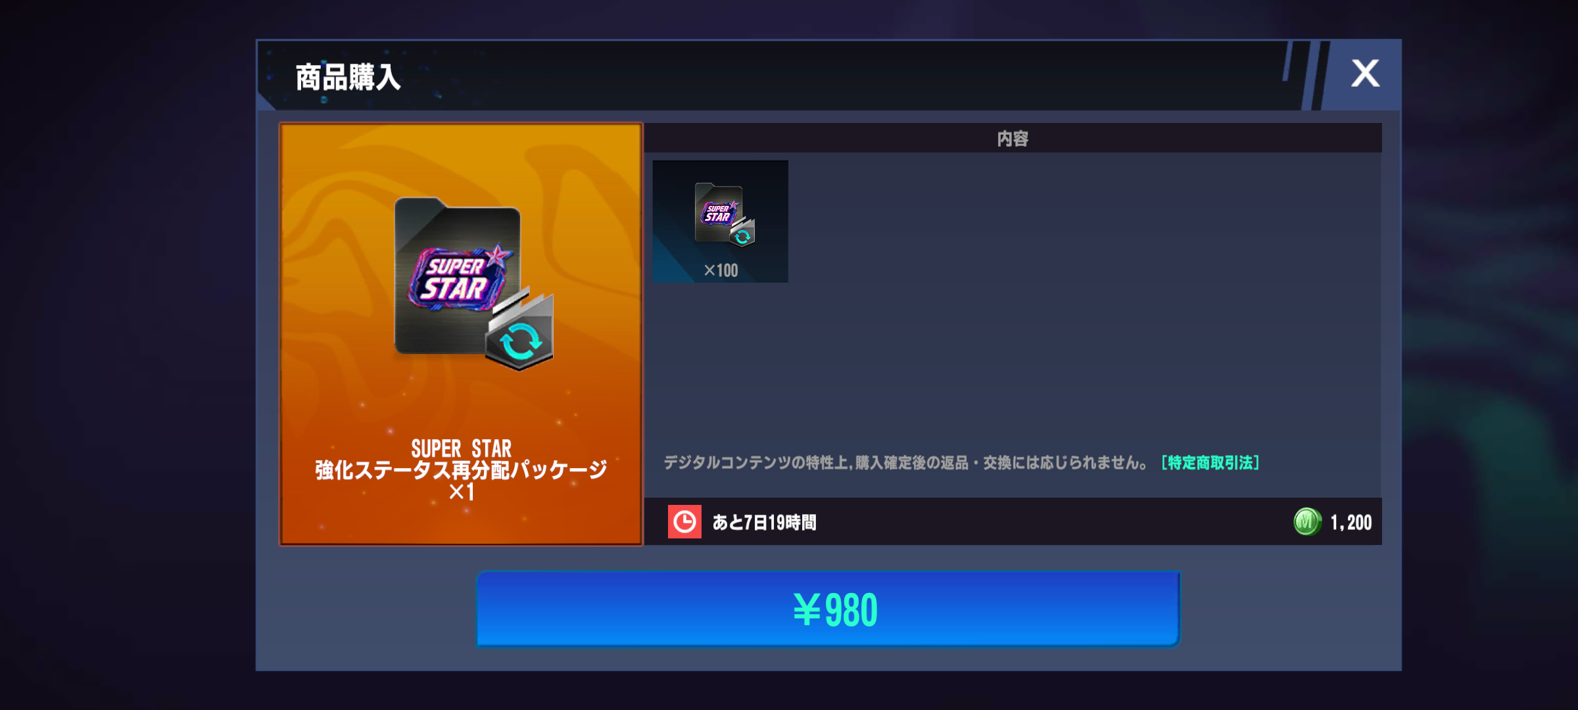The width and height of the screenshot is (1578, 710).
Task: Click the ×1 quantity on orange card
Action: pos(461,491)
